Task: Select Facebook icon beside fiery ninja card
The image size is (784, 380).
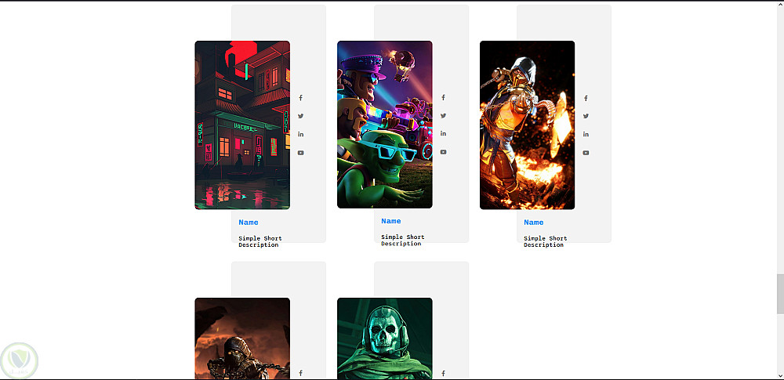Action: pyautogui.click(x=586, y=98)
